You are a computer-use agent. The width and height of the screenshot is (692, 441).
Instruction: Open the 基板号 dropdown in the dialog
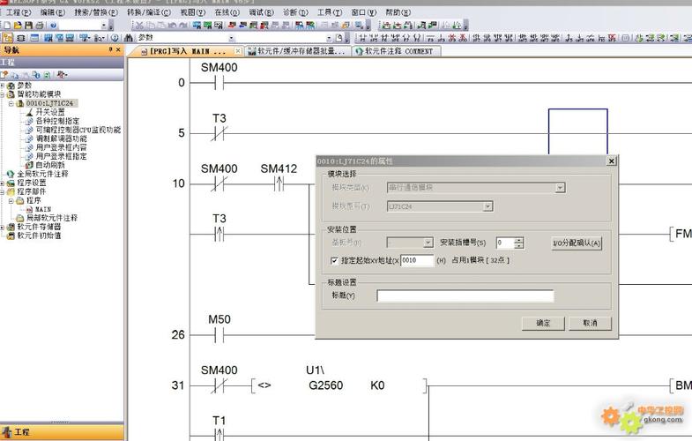(x=428, y=243)
